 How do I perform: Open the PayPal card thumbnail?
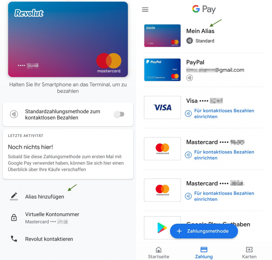162,70
